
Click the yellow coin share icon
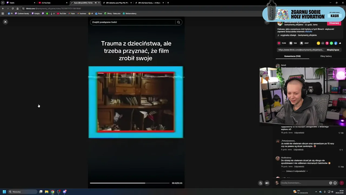[x=318, y=43]
